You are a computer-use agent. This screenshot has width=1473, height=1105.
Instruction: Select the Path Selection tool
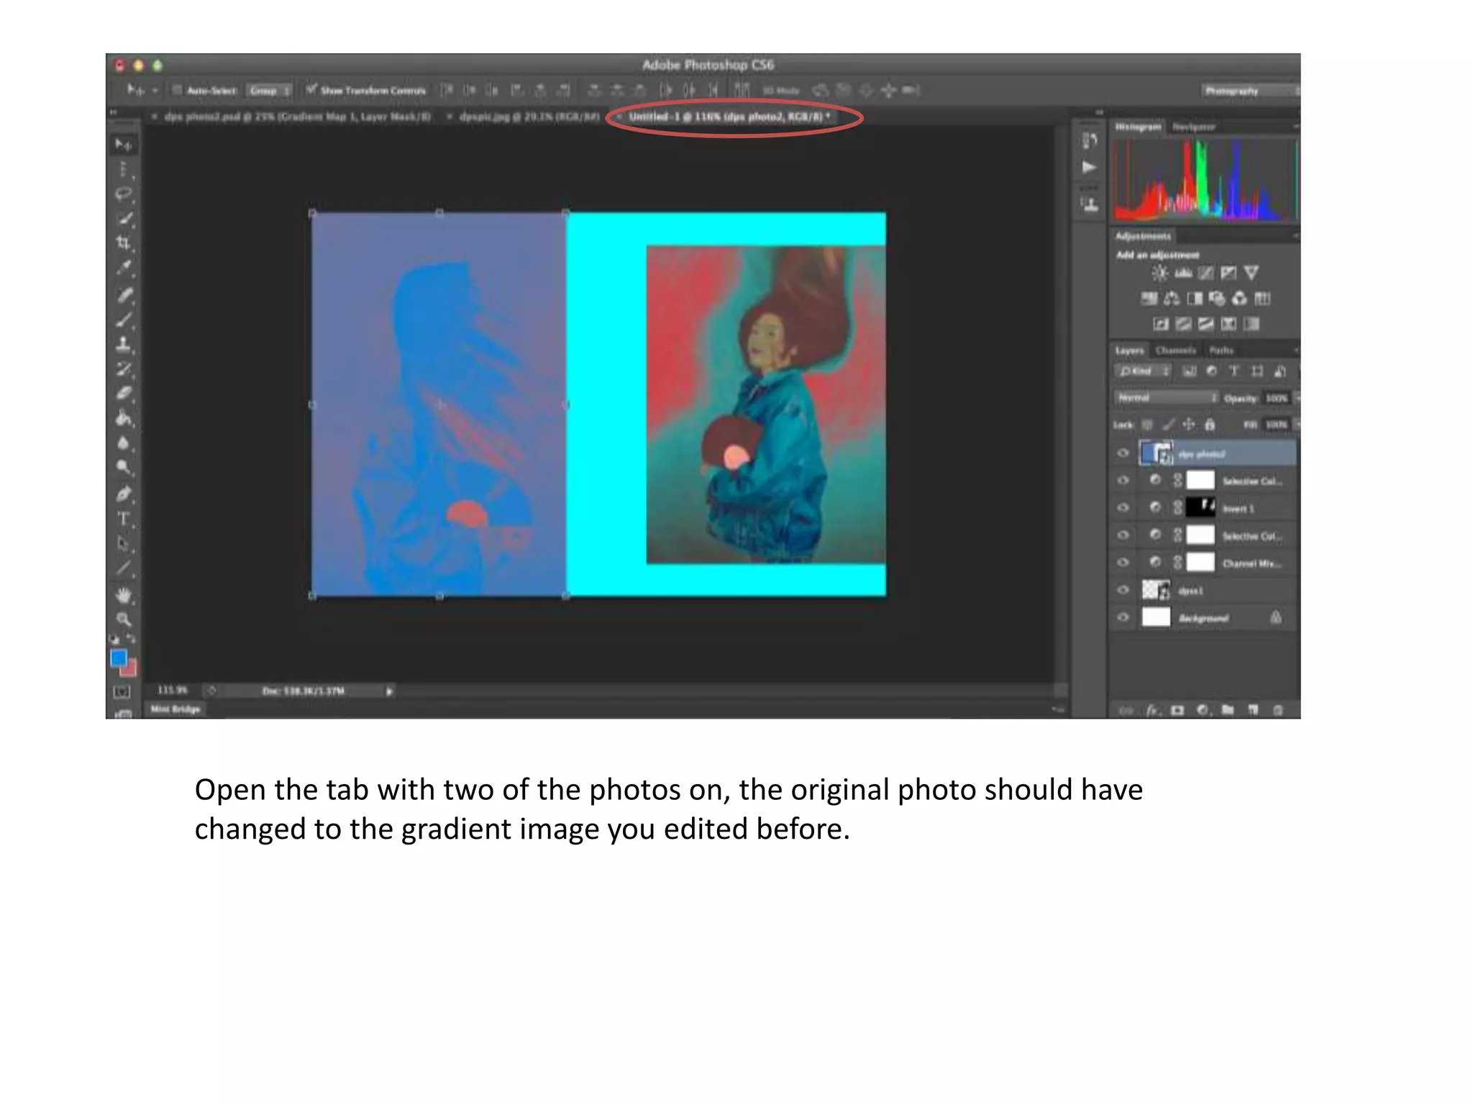(x=124, y=543)
